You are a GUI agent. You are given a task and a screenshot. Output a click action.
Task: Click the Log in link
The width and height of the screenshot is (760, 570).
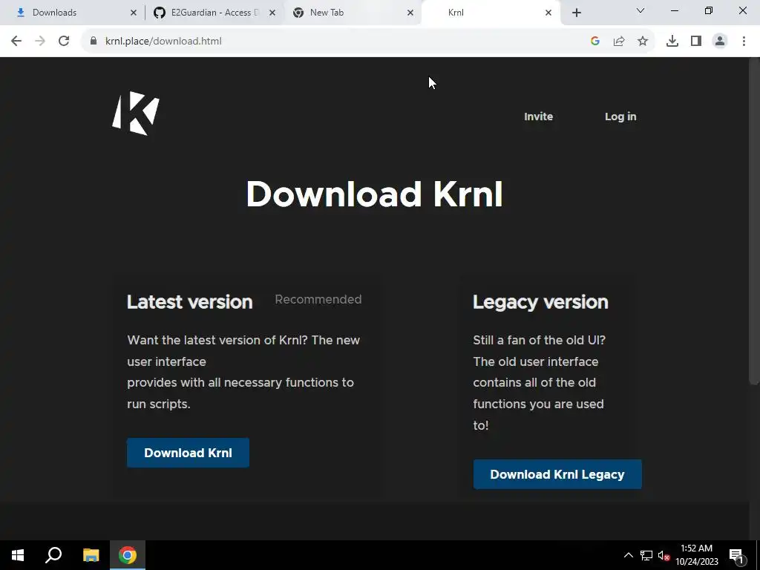[x=620, y=117]
